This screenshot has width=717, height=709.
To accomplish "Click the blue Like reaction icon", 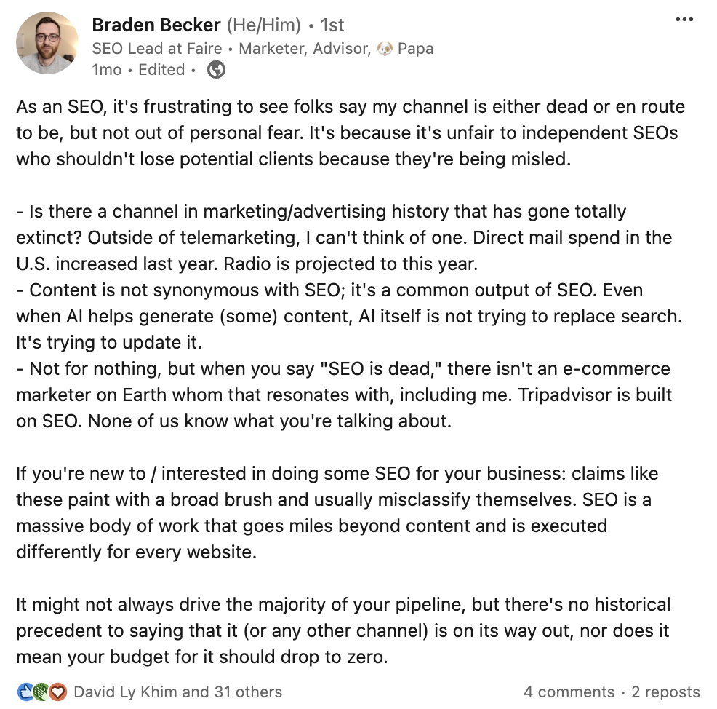I will 25,692.
